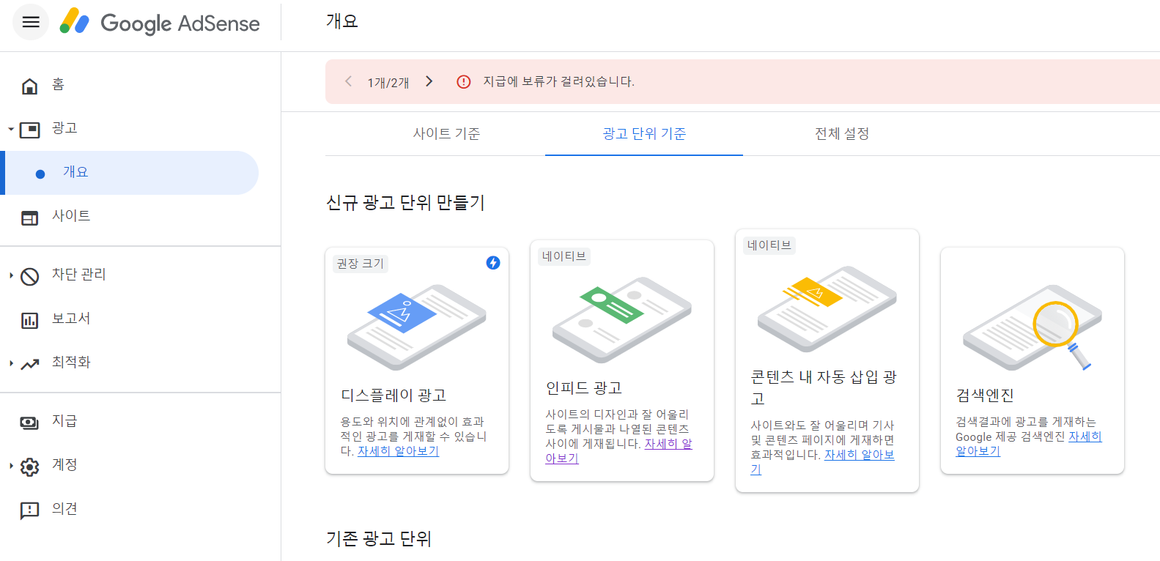
Task: Click the 네이티브 label on 인피드 card
Action: (x=564, y=256)
